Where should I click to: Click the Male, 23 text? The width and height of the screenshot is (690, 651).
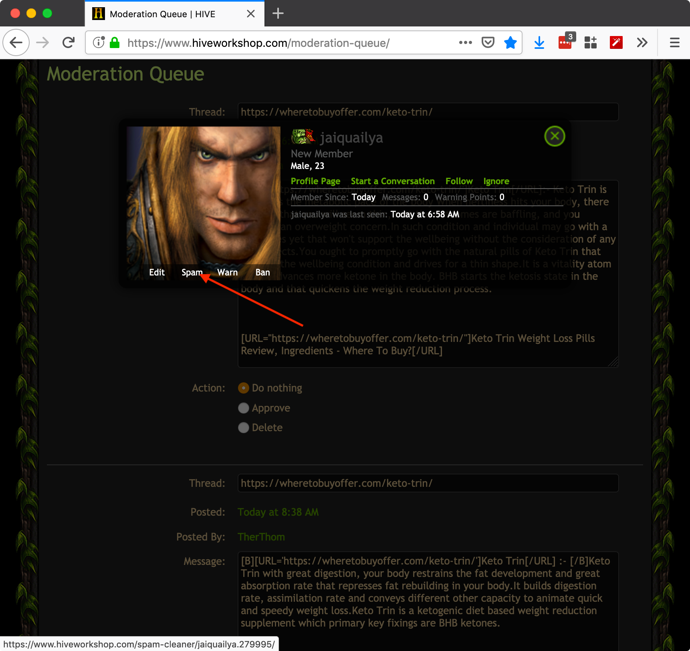click(307, 166)
